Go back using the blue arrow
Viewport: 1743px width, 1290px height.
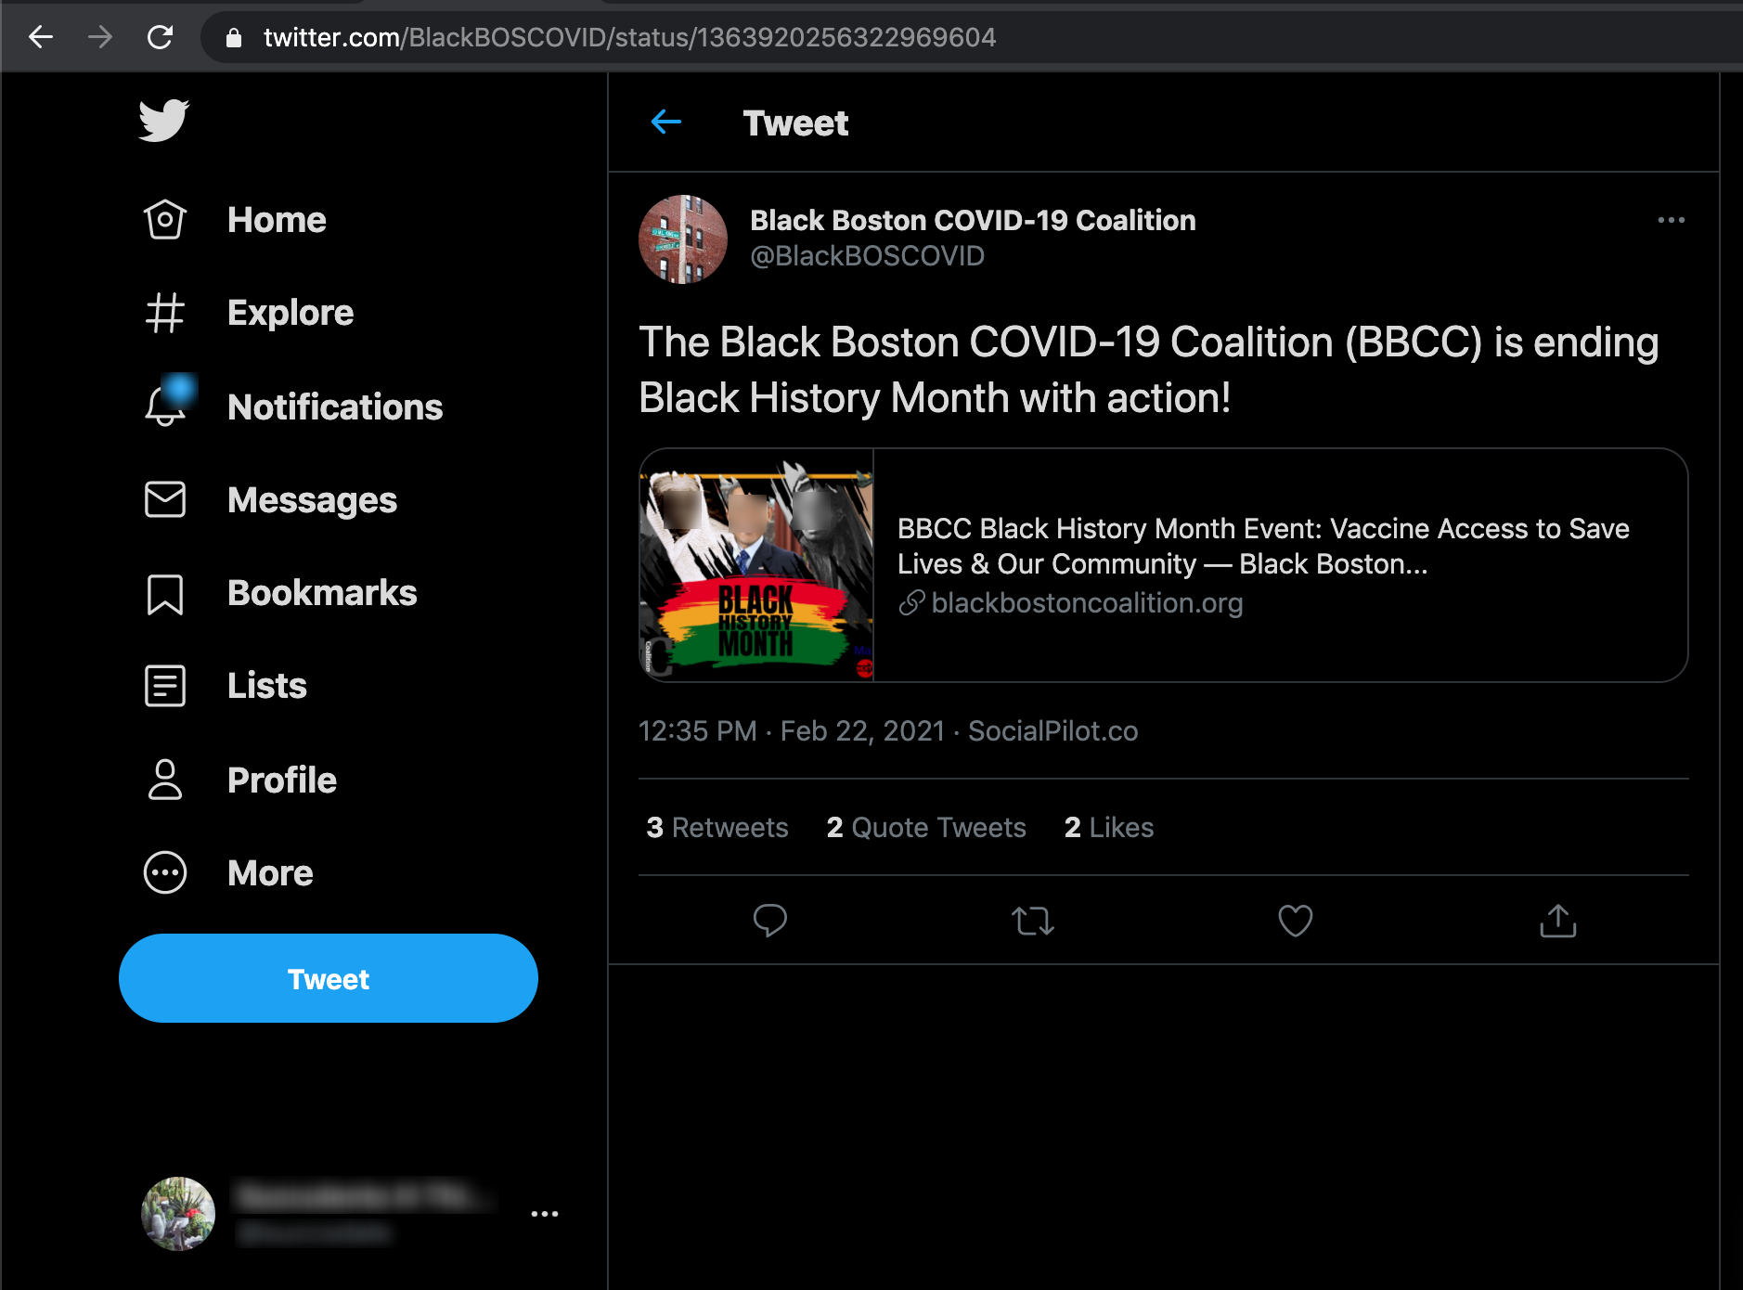click(666, 122)
